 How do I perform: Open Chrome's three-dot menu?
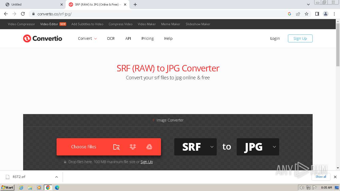point(334,14)
